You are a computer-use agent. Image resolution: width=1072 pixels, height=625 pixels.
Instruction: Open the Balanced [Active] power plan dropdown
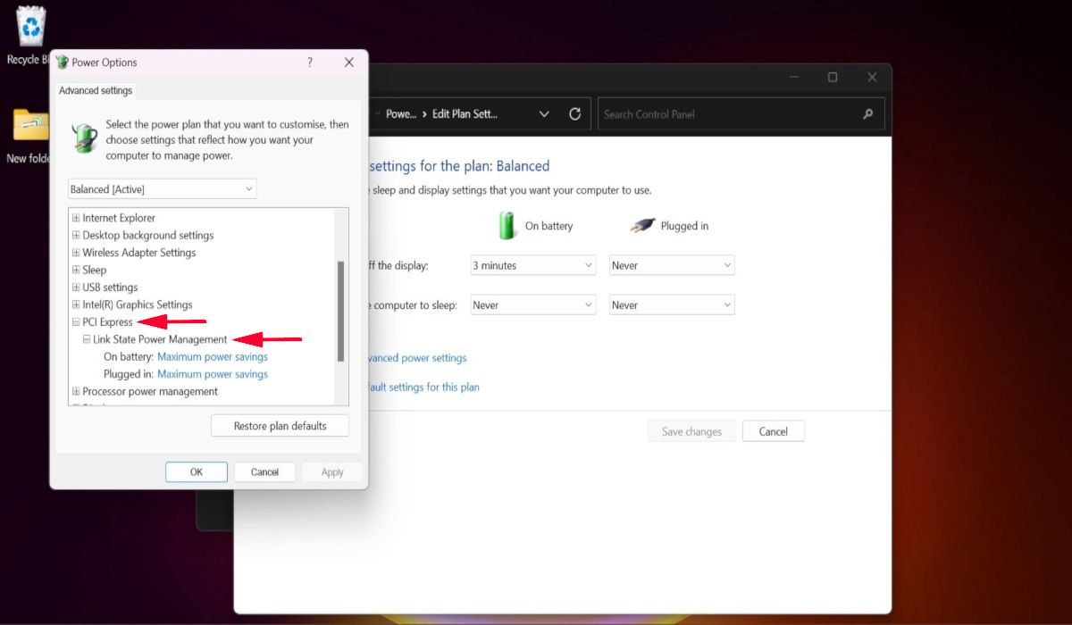tap(161, 188)
